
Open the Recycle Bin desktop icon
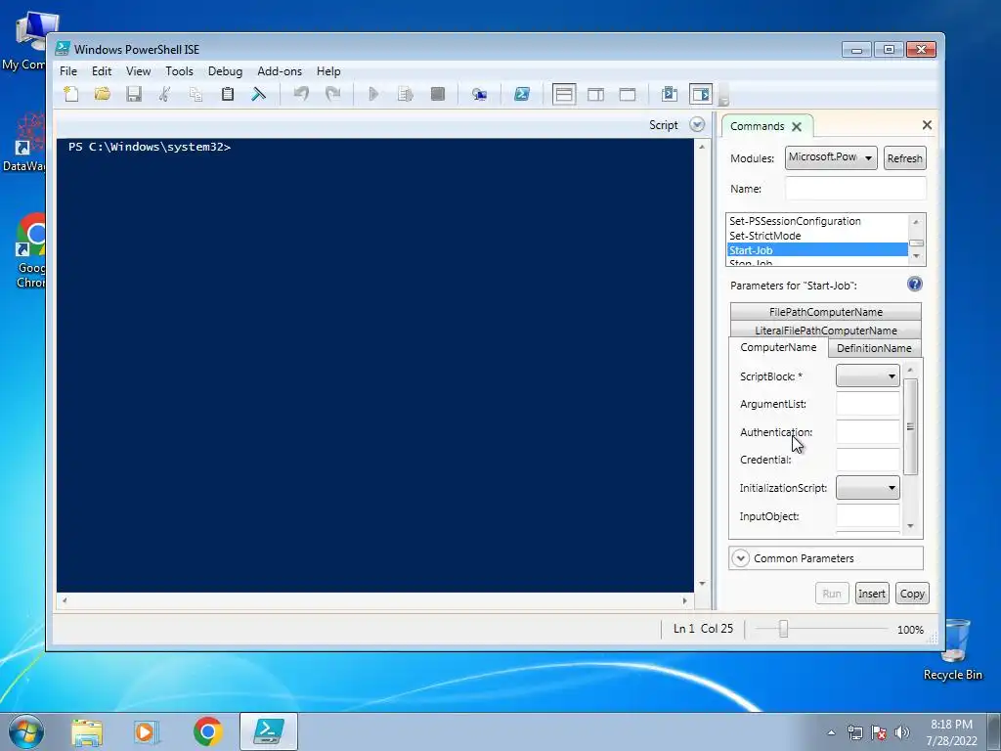953,650
